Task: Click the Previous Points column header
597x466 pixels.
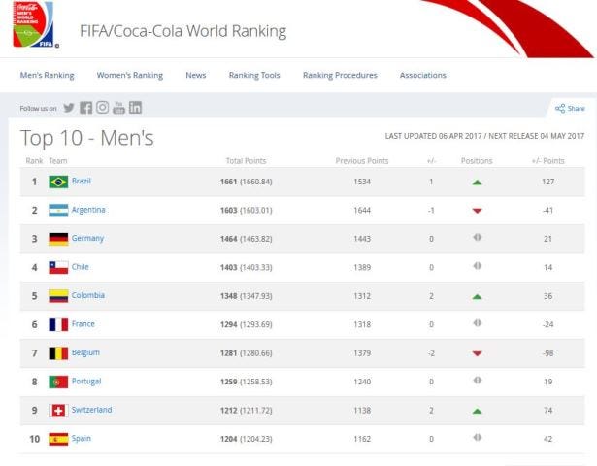Action: pyautogui.click(x=362, y=160)
